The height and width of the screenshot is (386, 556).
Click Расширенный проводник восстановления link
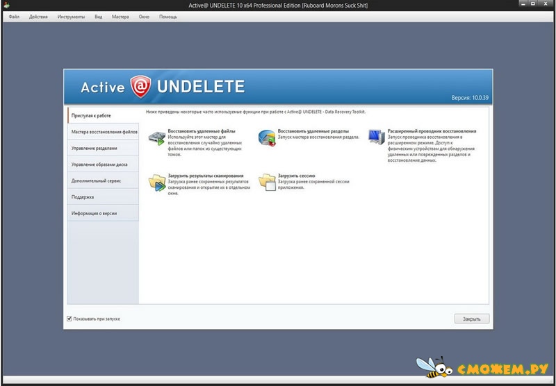(x=432, y=131)
